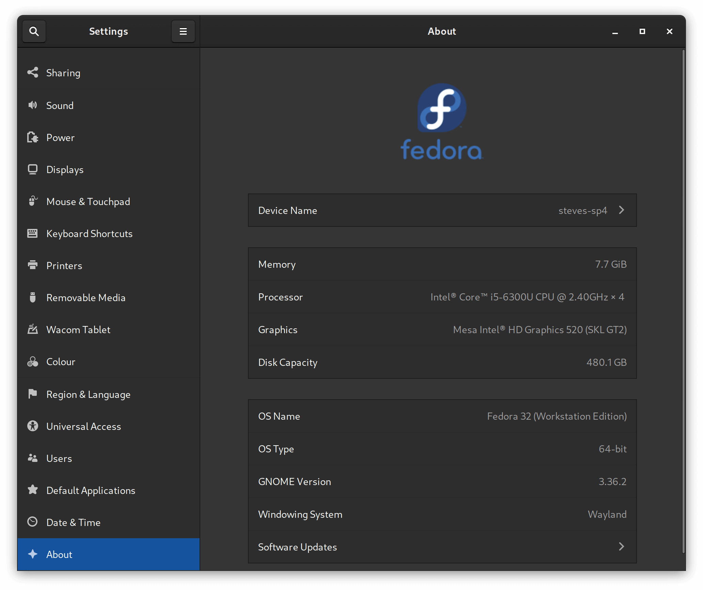Select the Region & Language menu item
Viewport: 703px width, 590px height.
(x=108, y=394)
